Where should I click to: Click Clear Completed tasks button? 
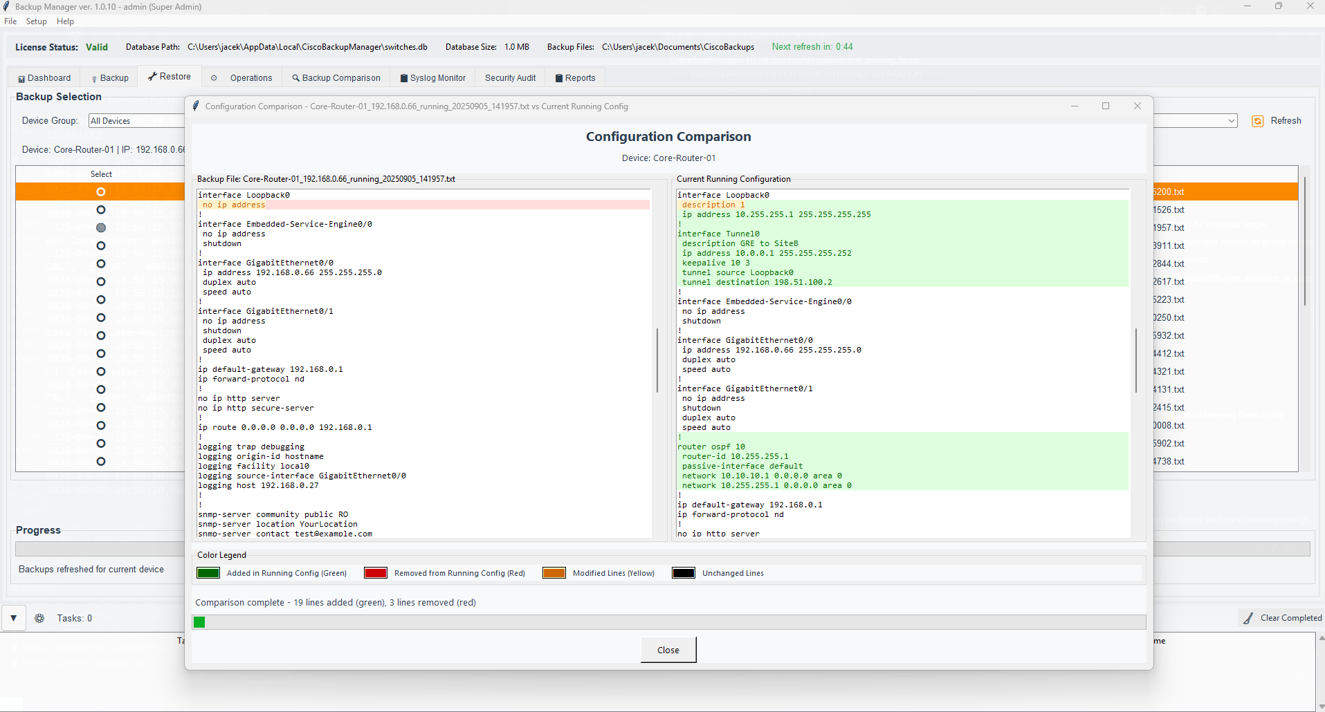1281,618
